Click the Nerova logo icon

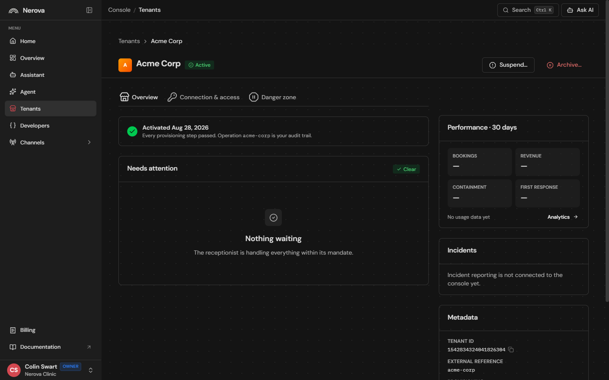[x=14, y=11]
